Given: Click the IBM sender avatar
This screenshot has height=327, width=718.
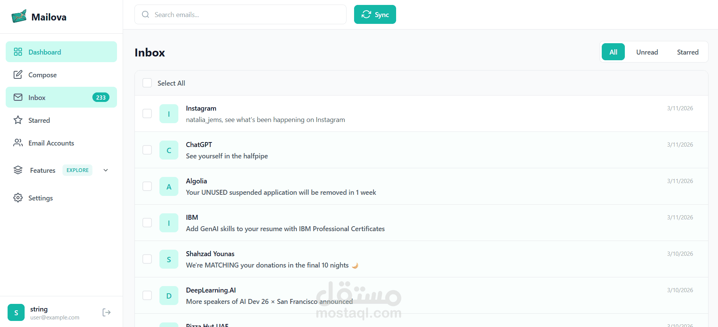Looking at the screenshot, I should [169, 223].
